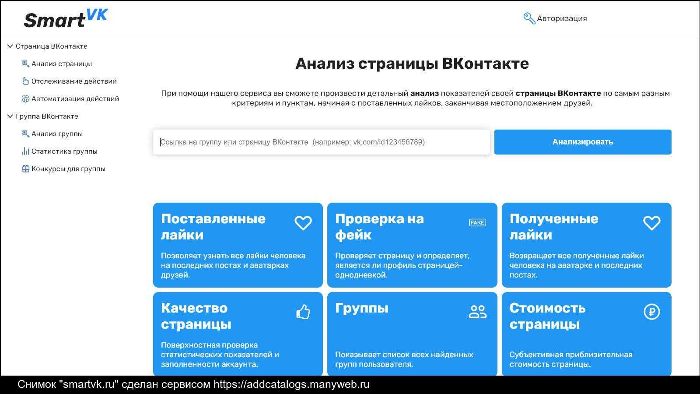Image resolution: width=700 pixels, height=394 pixels.
Task: Click the SmartVK logo
Action: pyautogui.click(x=66, y=18)
